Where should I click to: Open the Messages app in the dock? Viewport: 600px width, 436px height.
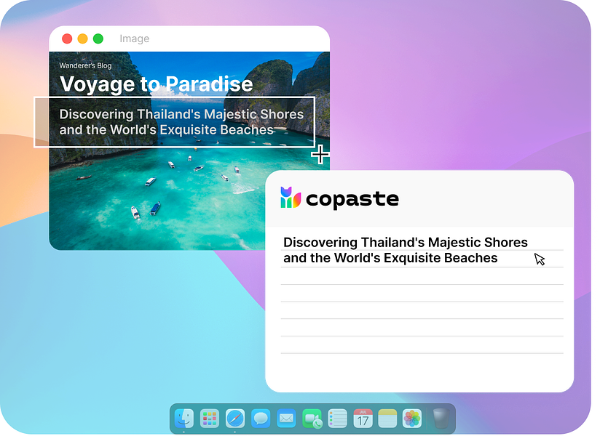pyautogui.click(x=261, y=419)
